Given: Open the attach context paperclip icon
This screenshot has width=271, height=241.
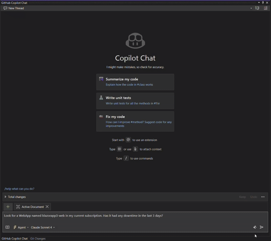Looking at the screenshot, I should (x=135, y=149).
